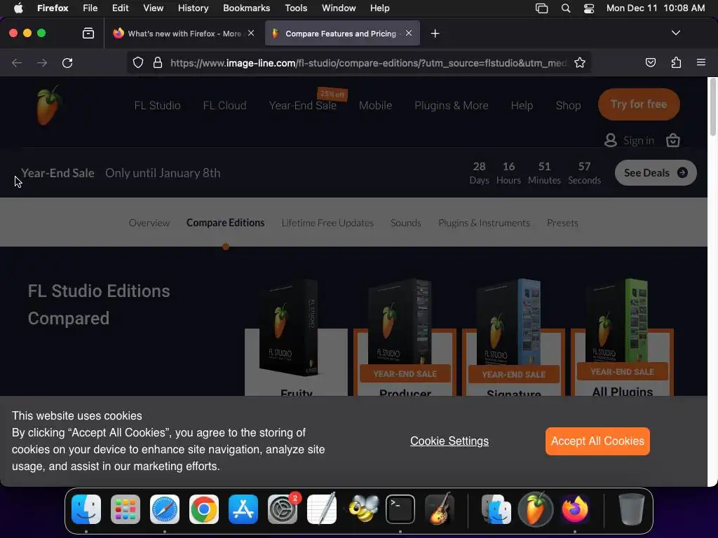Open the FL Studio navigation item

tap(158, 105)
